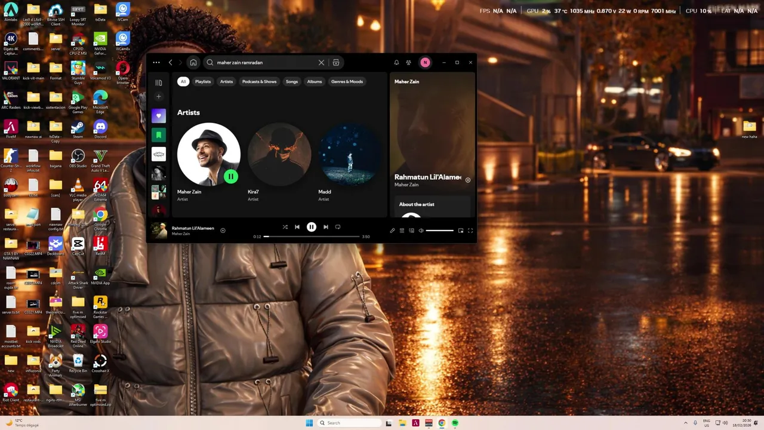Filter results by Albums
764x430 pixels.
tap(315, 81)
